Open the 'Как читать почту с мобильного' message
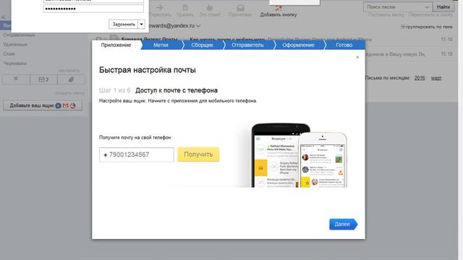Screen dimensions: 463x260 (227, 39)
